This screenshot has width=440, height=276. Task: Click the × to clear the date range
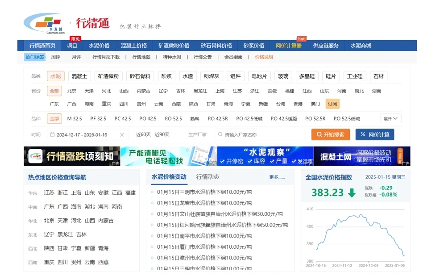pyautogui.click(x=122, y=134)
